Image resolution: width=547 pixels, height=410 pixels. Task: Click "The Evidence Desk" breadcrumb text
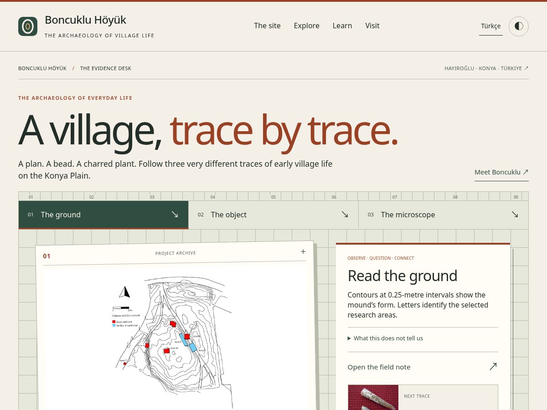pos(106,68)
